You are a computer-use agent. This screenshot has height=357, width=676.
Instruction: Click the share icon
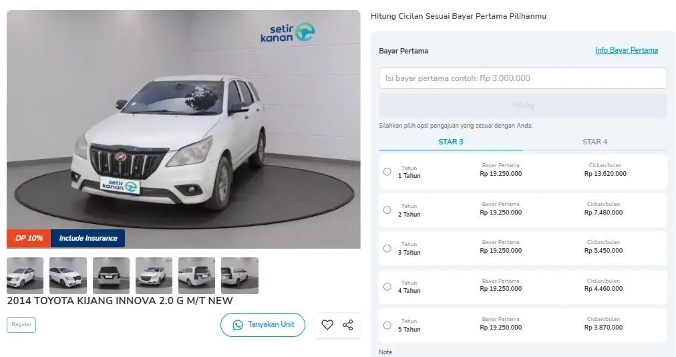pos(348,325)
